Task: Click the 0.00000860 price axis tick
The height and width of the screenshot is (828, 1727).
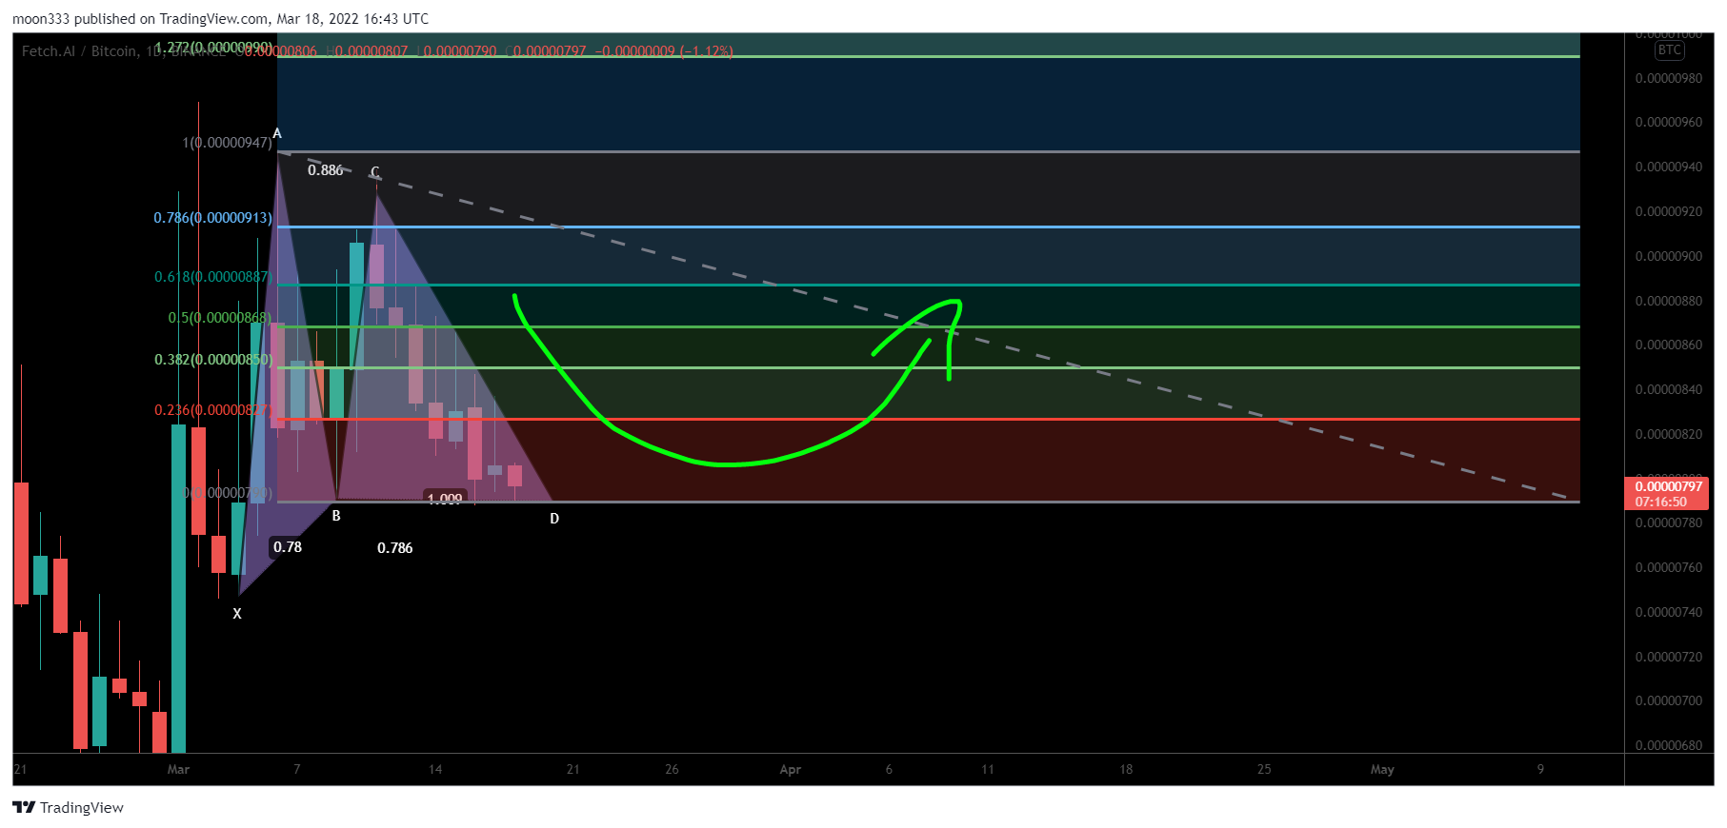Action: click(1669, 345)
